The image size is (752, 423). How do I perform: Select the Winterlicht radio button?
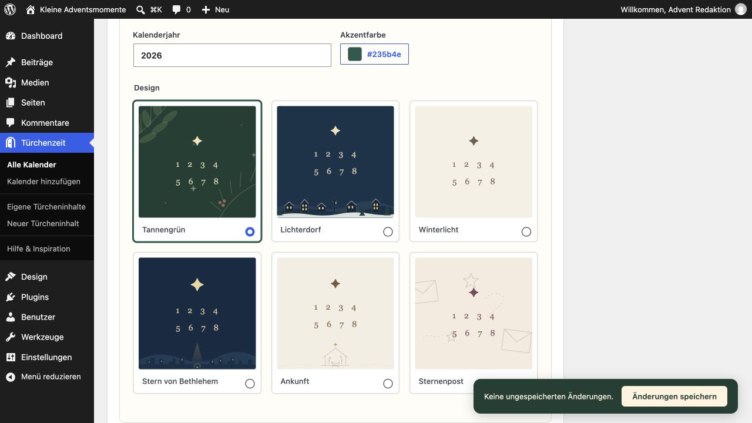pos(526,231)
